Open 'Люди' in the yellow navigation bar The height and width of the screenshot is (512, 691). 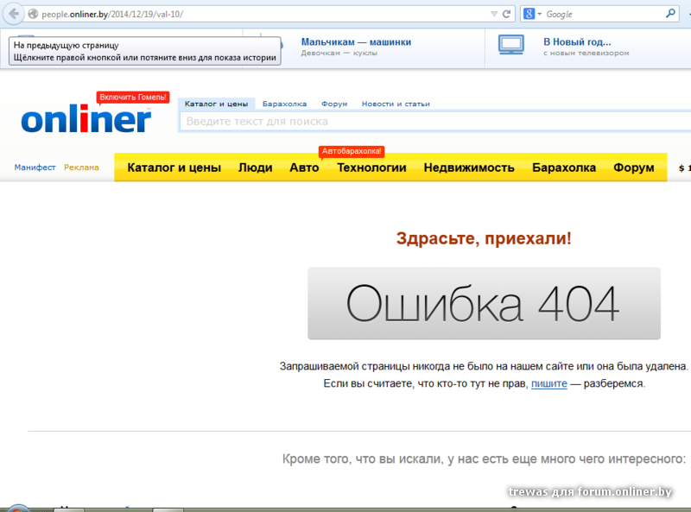point(255,168)
